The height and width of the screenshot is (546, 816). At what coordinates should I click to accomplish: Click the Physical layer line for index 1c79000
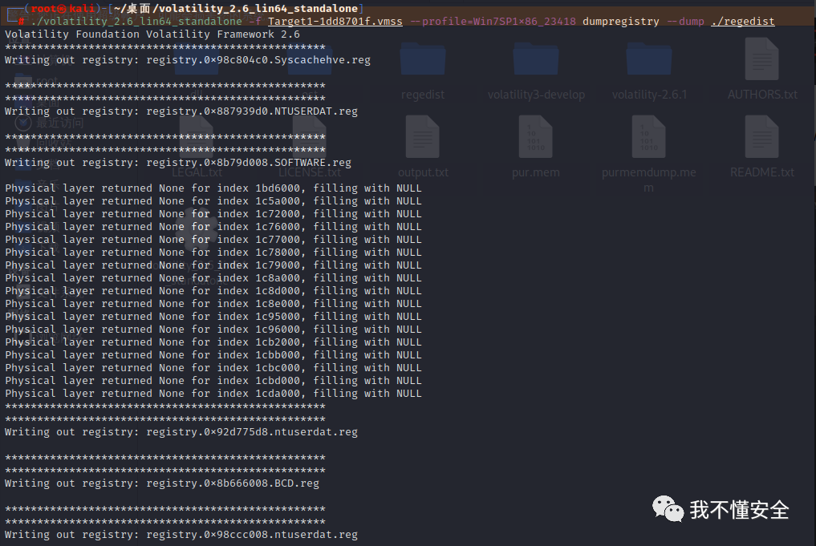click(213, 265)
